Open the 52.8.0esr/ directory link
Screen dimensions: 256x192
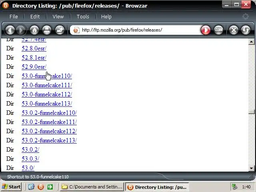point(34,48)
